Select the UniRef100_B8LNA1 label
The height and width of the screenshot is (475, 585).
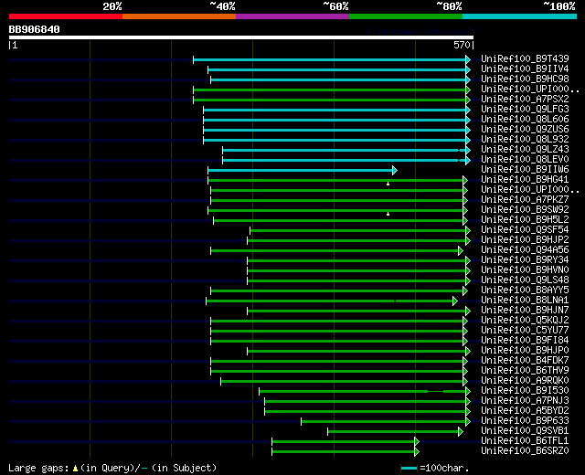pos(525,301)
